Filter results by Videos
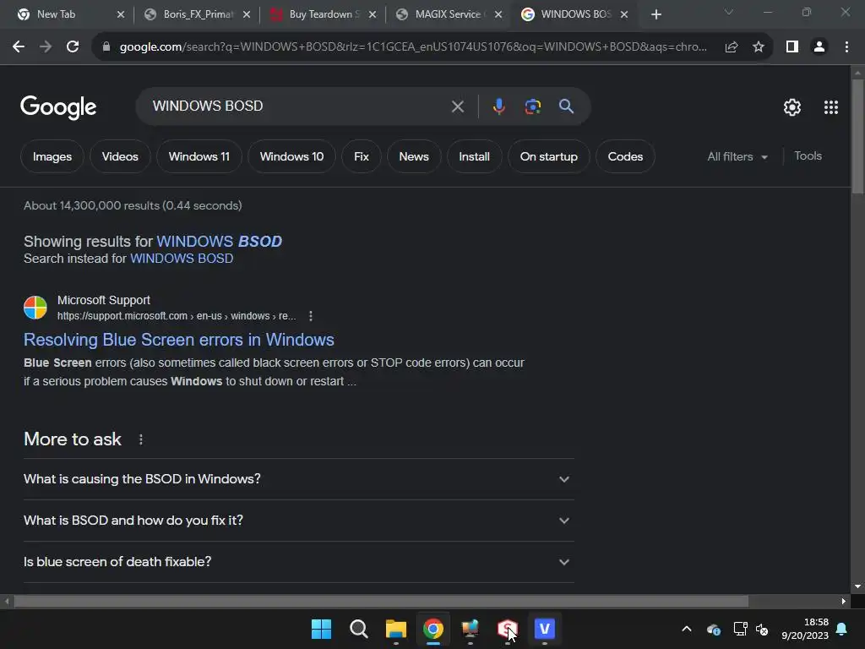This screenshot has height=649, width=865. point(120,156)
